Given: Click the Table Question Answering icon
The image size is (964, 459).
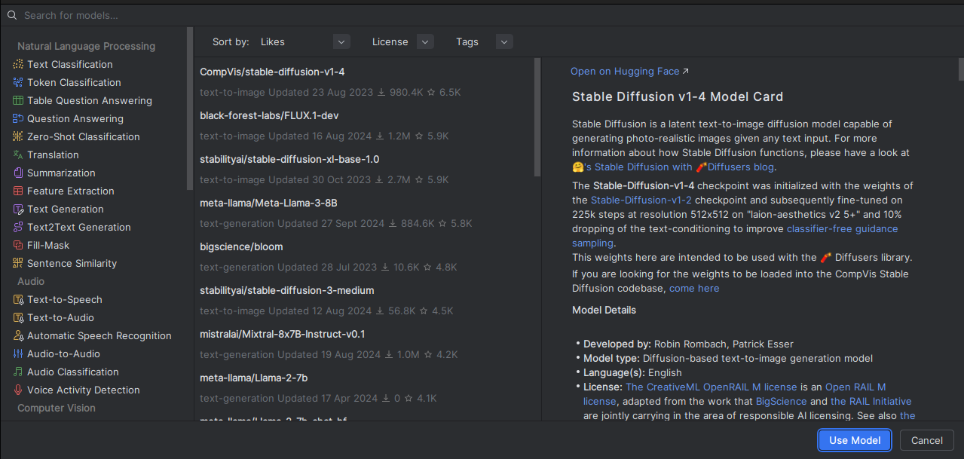Looking at the screenshot, I should coord(18,101).
